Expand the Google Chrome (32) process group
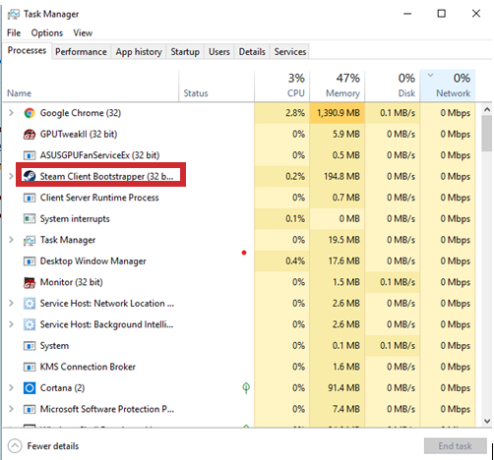This screenshot has height=460, width=494. tap(11, 113)
